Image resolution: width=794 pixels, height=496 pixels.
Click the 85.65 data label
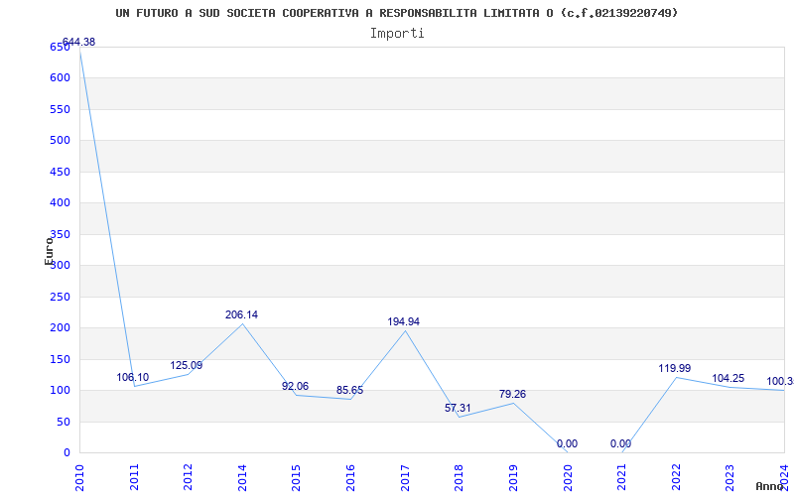(350, 390)
